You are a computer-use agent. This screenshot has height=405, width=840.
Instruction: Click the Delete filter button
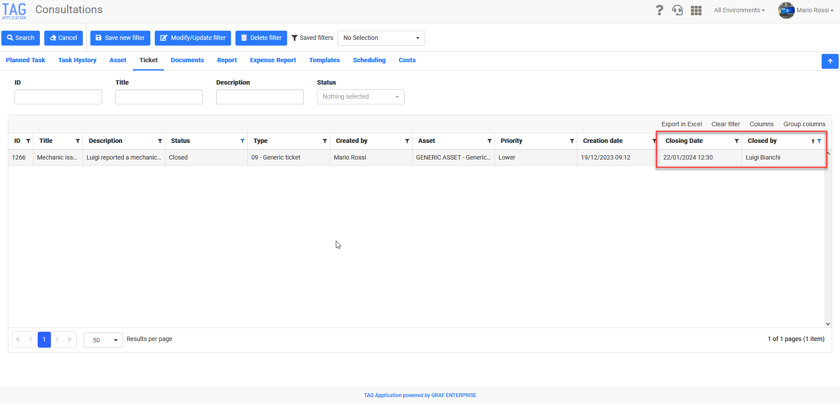261,38
